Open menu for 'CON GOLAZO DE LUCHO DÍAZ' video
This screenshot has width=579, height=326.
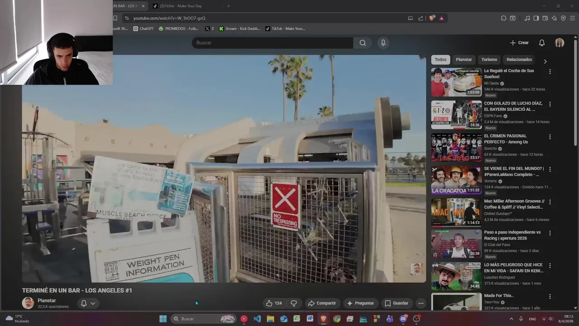[x=550, y=104]
